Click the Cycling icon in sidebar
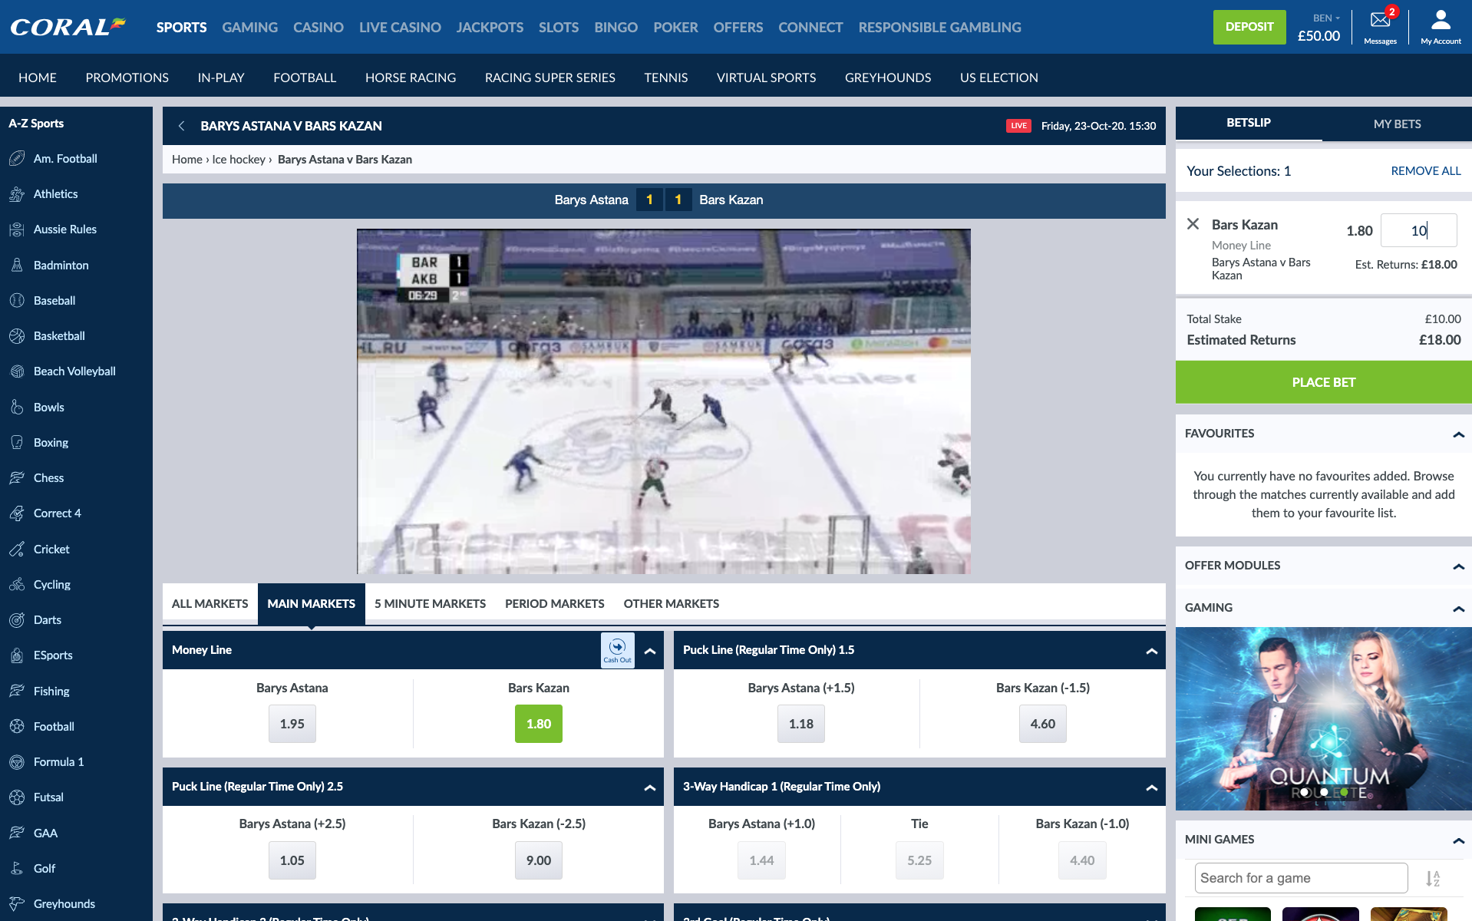1472x921 pixels. (x=17, y=585)
